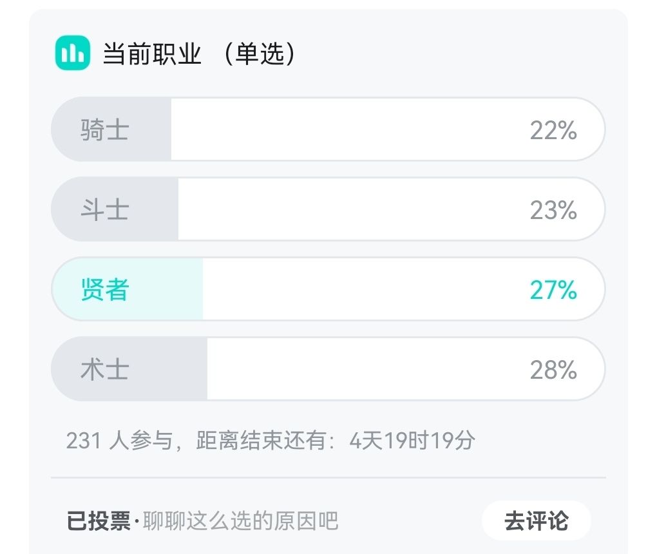Click the 22% result for 骑士

(x=553, y=130)
